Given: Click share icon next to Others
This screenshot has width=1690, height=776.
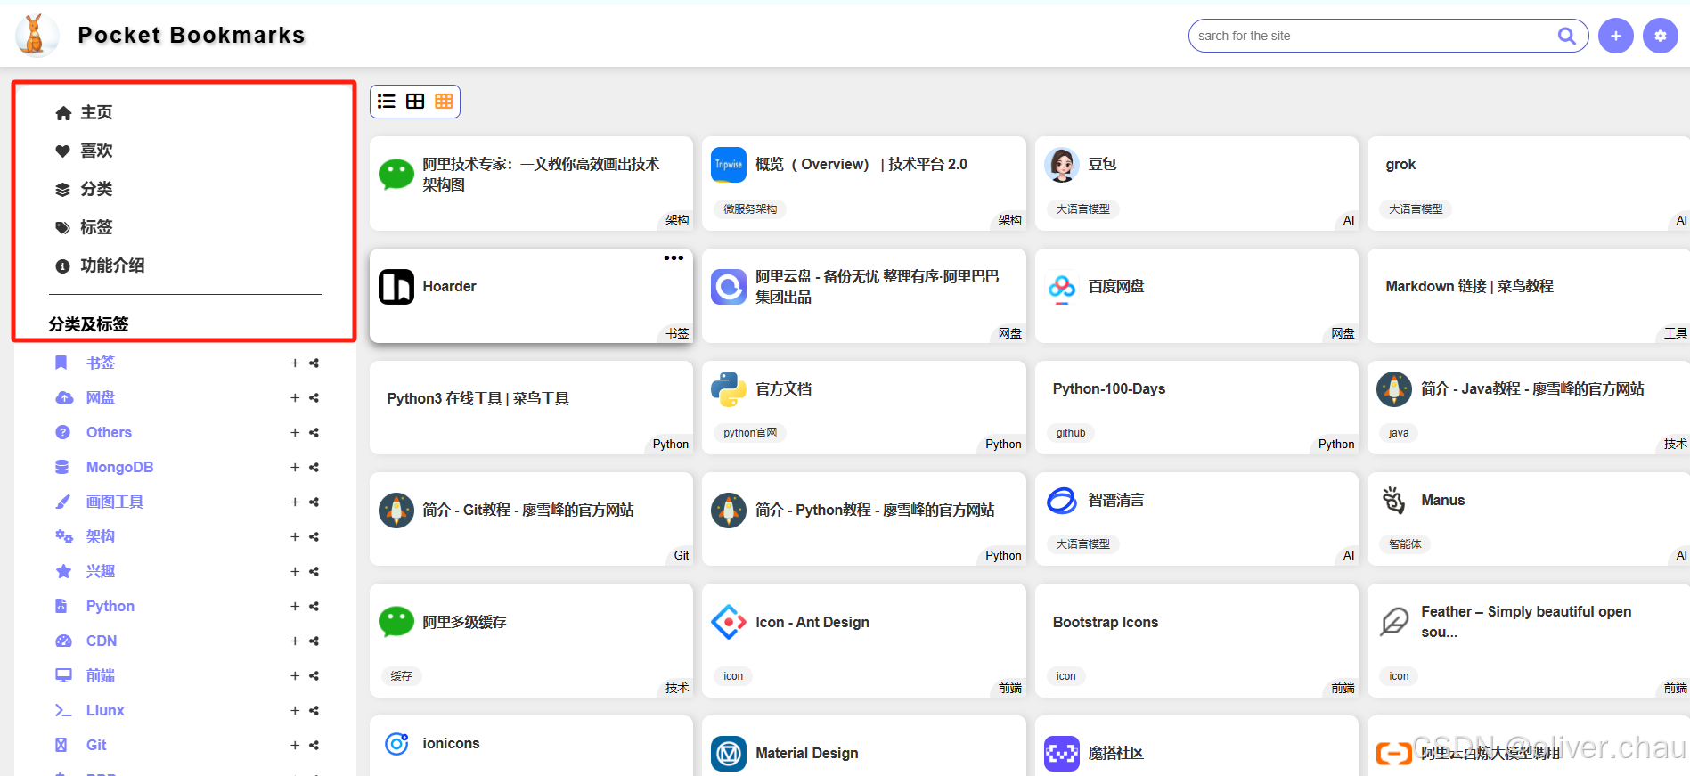Looking at the screenshot, I should (314, 432).
